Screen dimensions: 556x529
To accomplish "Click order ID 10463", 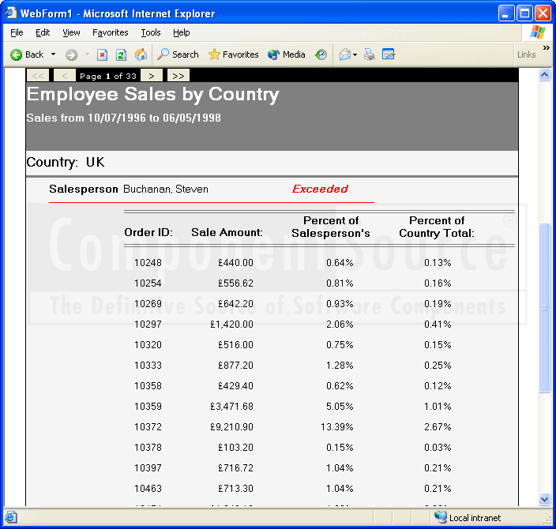I will [148, 489].
